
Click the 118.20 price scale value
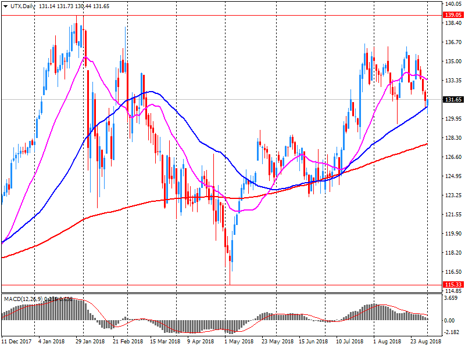click(453, 253)
